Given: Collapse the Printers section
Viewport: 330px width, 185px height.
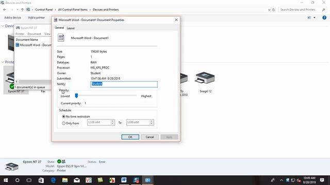Looking at the screenshot, I should click(3, 62).
